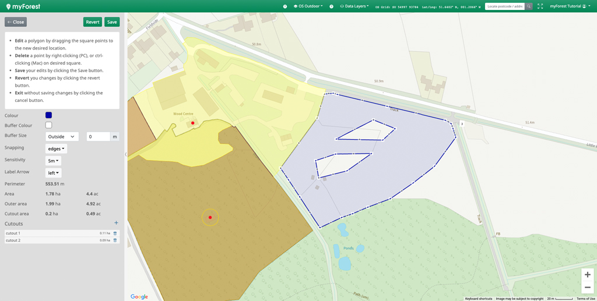
Task: Open the Buffer Colour swatch
Action: click(49, 125)
